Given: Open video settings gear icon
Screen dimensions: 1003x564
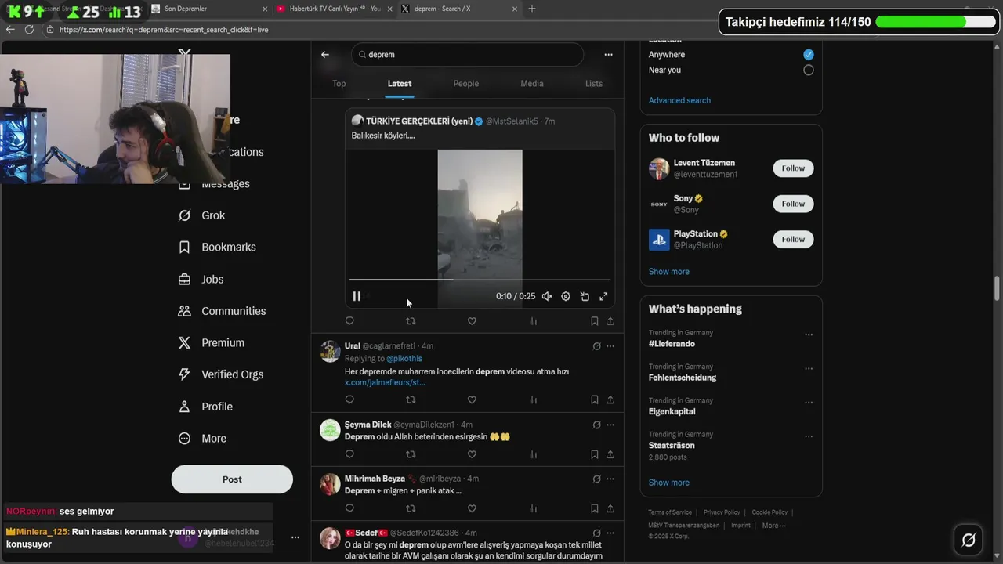Looking at the screenshot, I should [x=566, y=296].
